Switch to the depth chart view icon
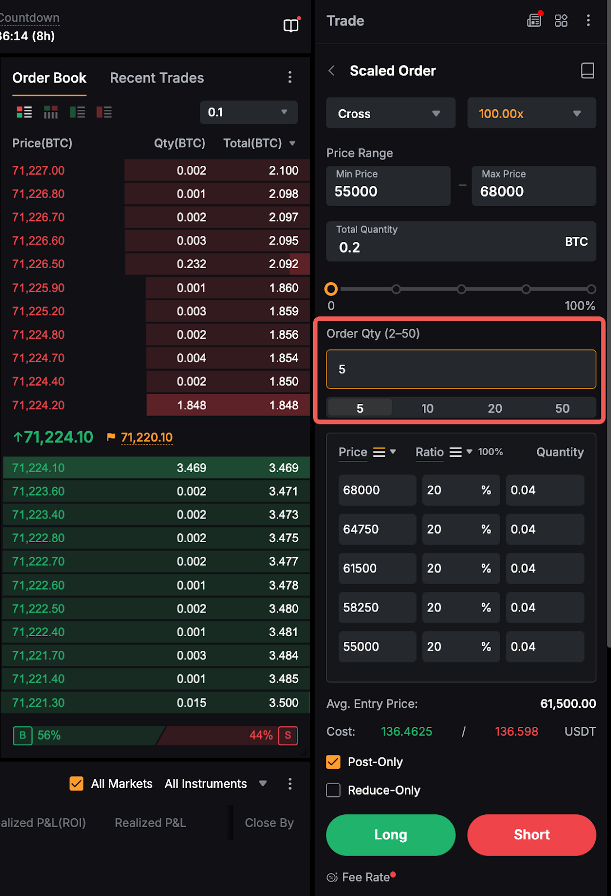This screenshot has height=896, width=611. pos(51,112)
